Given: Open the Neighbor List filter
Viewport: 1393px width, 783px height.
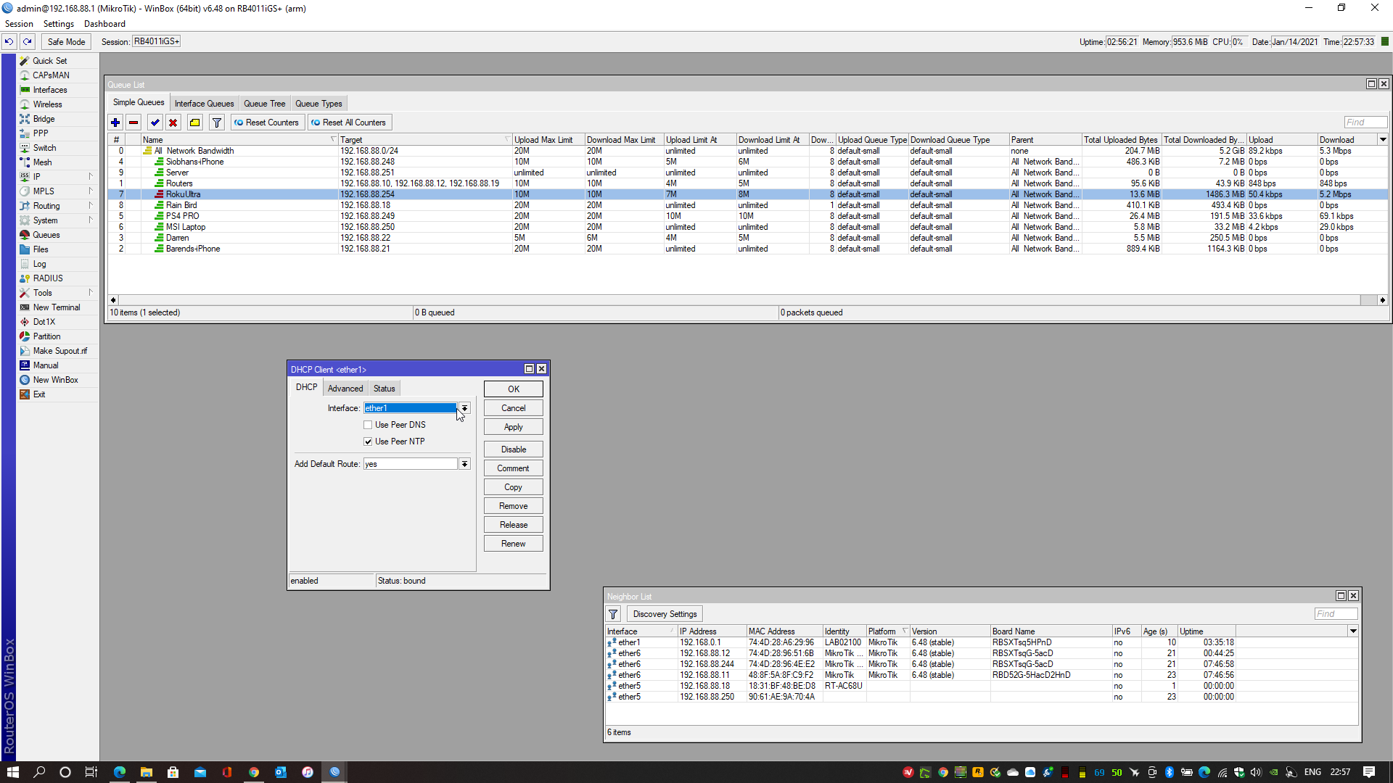Looking at the screenshot, I should (613, 613).
